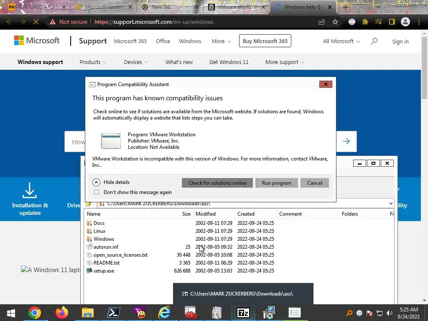Image resolution: width=428 pixels, height=321 pixels.
Task: Launch Internet Explorer from the taskbar
Action: 165,313
